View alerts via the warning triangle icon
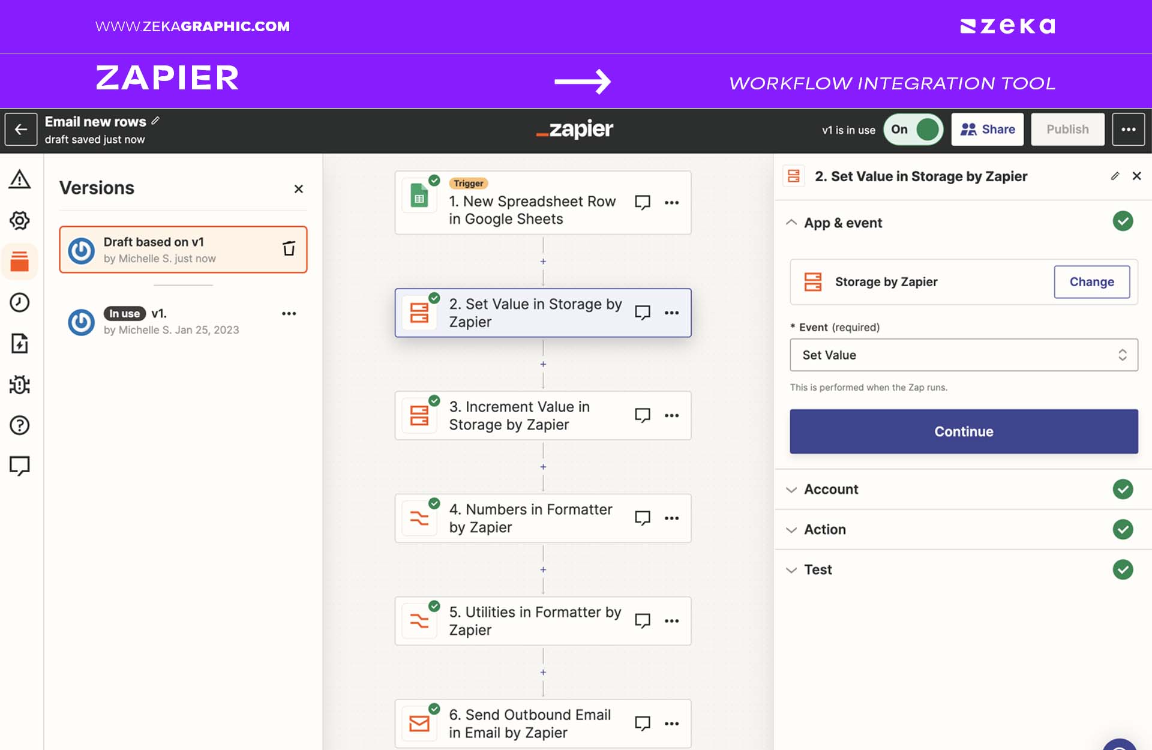Image resolution: width=1152 pixels, height=750 pixels. (20, 179)
